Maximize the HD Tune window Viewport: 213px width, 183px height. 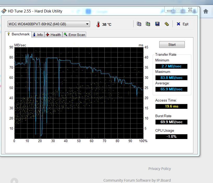pos(178,10)
